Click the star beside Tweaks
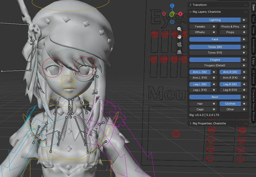 tap(214, 27)
